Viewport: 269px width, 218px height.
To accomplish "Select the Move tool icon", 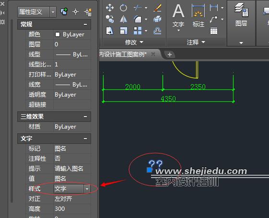I will [x=110, y=8].
